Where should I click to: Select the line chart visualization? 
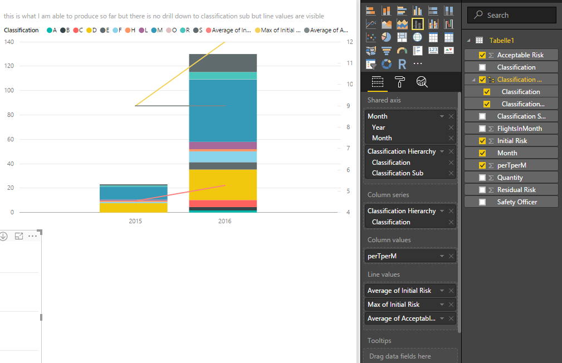tap(370, 24)
